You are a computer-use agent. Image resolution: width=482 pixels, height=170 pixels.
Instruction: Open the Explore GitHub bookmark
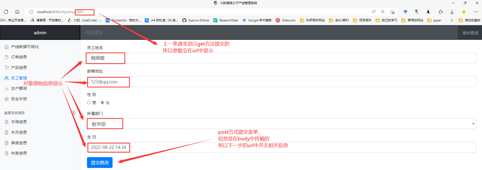point(196,20)
